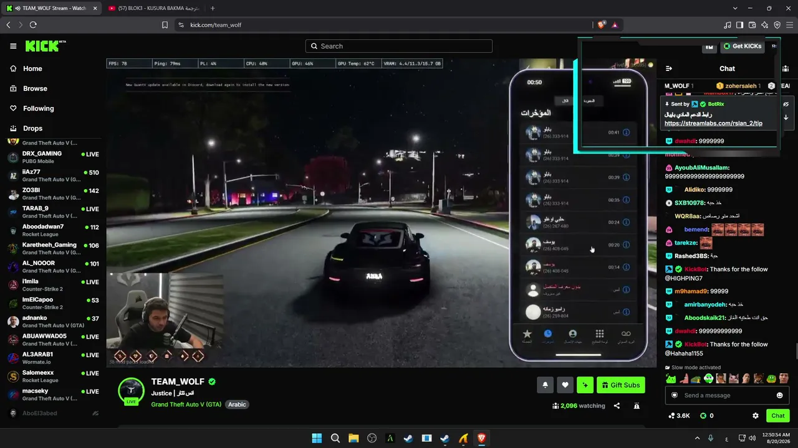Screen dimensions: 798x448
Task: Open Salomeexx channel in sidebar
Action: [53, 376]
